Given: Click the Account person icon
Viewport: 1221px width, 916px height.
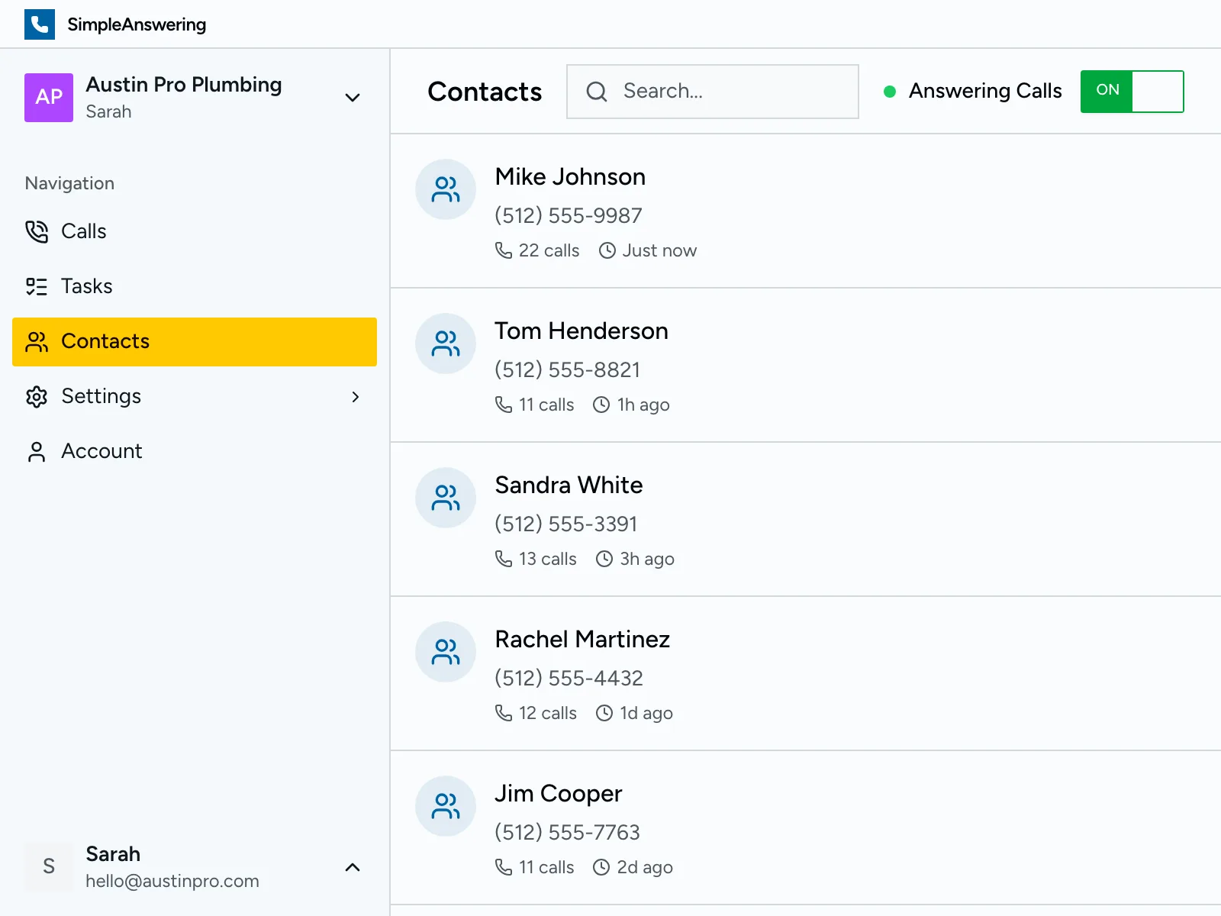Looking at the screenshot, I should pos(36,451).
